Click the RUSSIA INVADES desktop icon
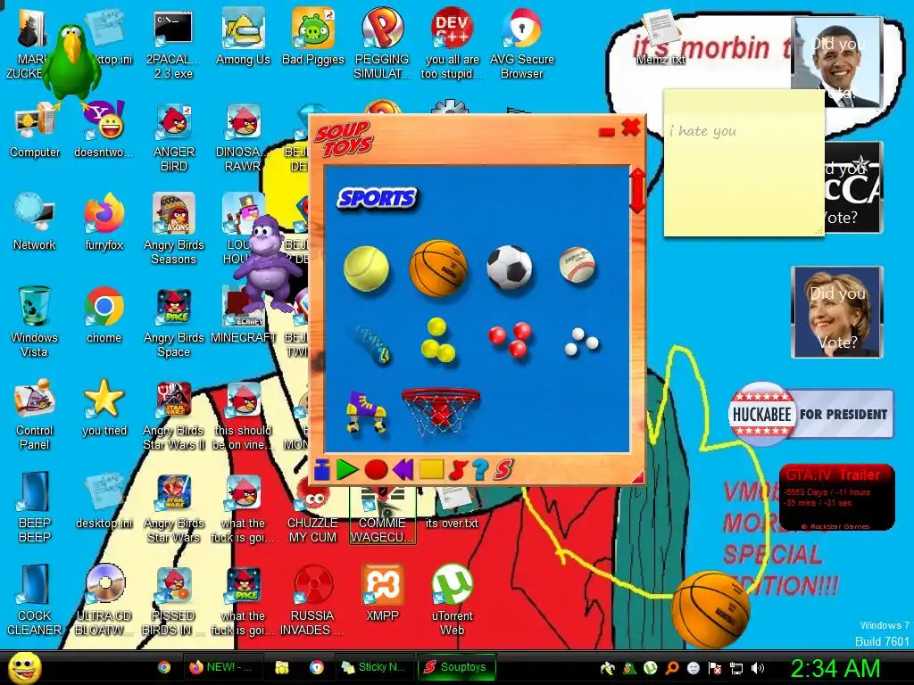 312,600
